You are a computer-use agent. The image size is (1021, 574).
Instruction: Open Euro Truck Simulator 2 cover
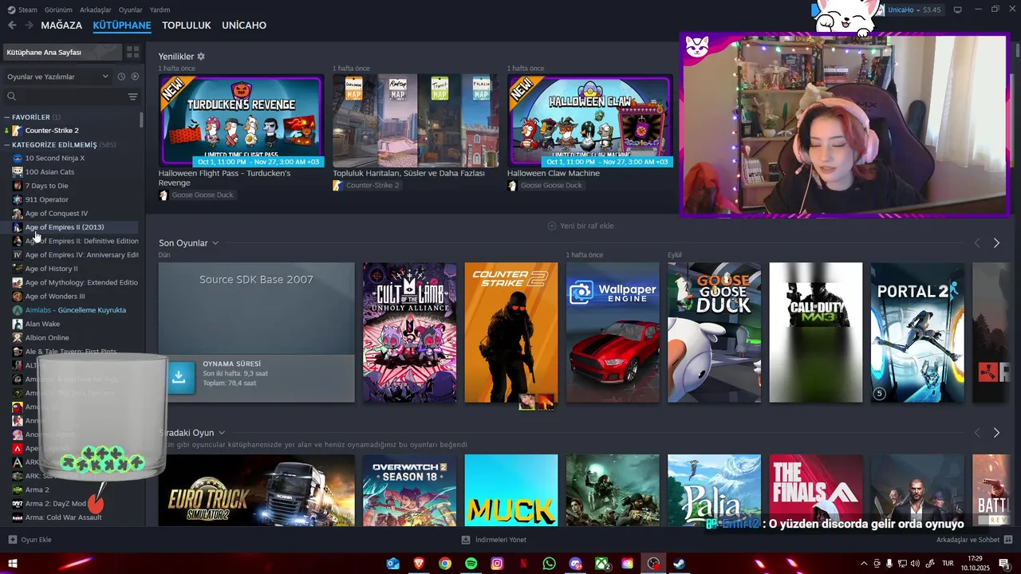click(x=256, y=490)
